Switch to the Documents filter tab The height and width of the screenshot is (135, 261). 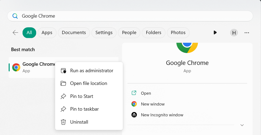[74, 33]
